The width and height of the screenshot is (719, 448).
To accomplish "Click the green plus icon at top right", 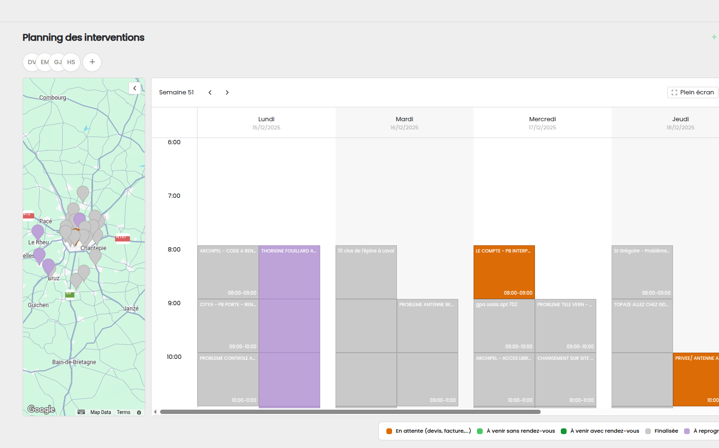I will click(x=714, y=37).
